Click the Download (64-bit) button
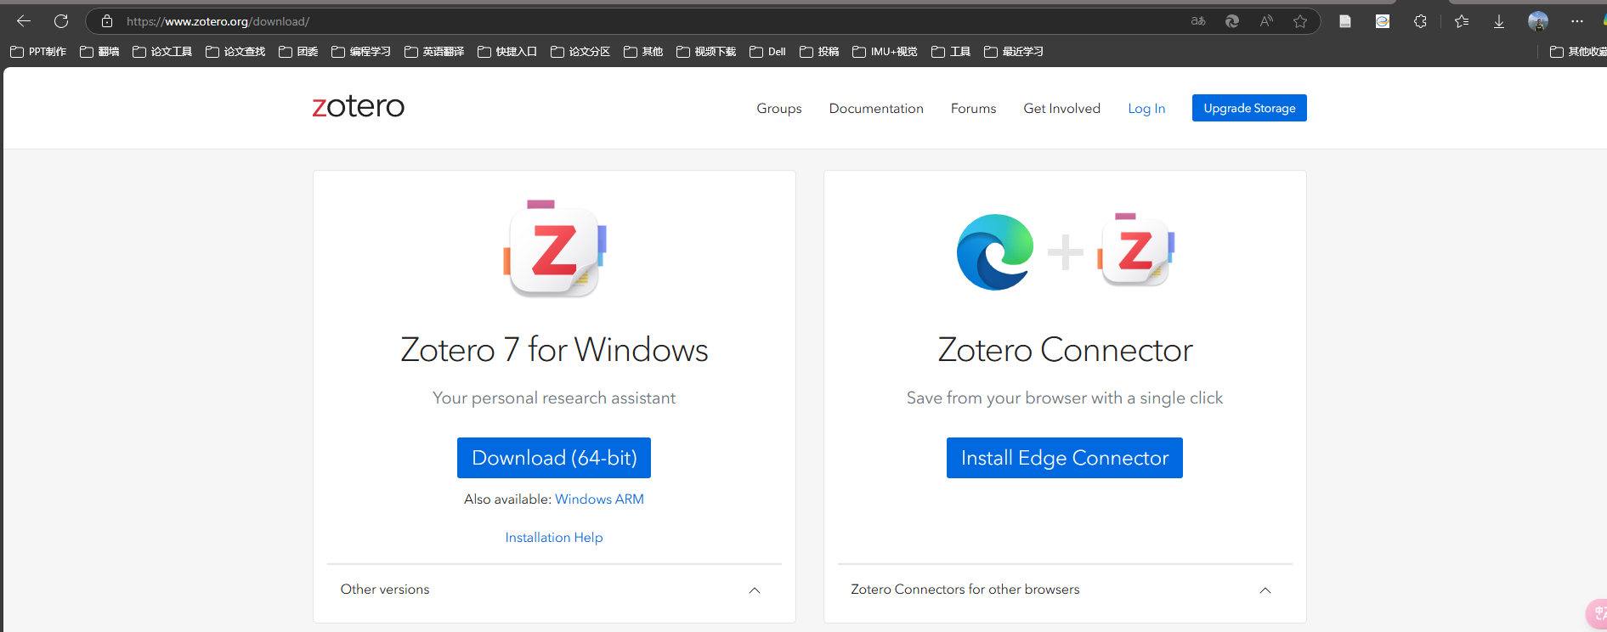The height and width of the screenshot is (632, 1607). (554, 458)
